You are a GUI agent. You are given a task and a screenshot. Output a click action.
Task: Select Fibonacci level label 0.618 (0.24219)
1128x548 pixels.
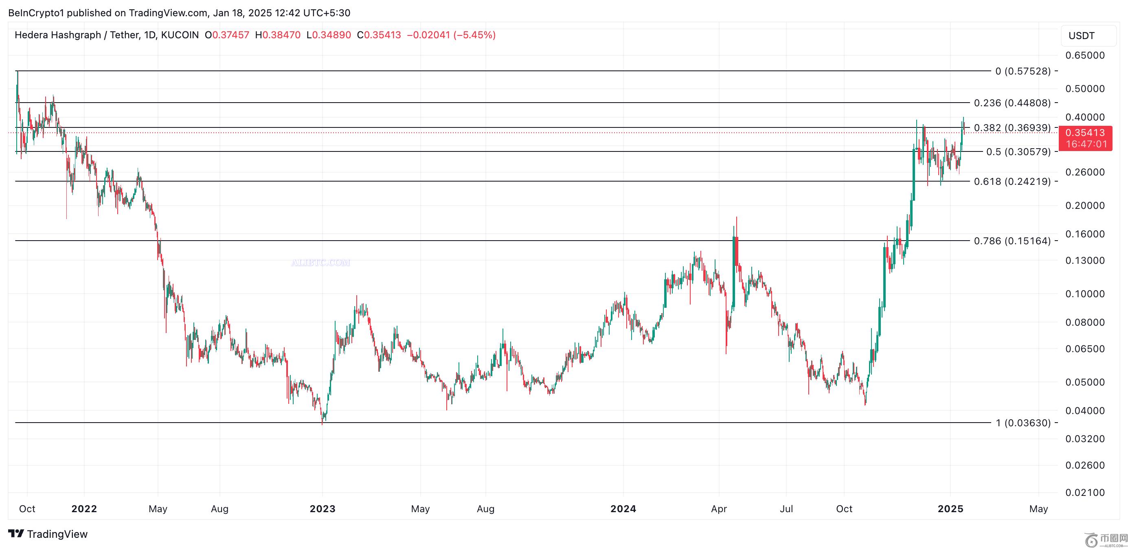(x=1012, y=181)
